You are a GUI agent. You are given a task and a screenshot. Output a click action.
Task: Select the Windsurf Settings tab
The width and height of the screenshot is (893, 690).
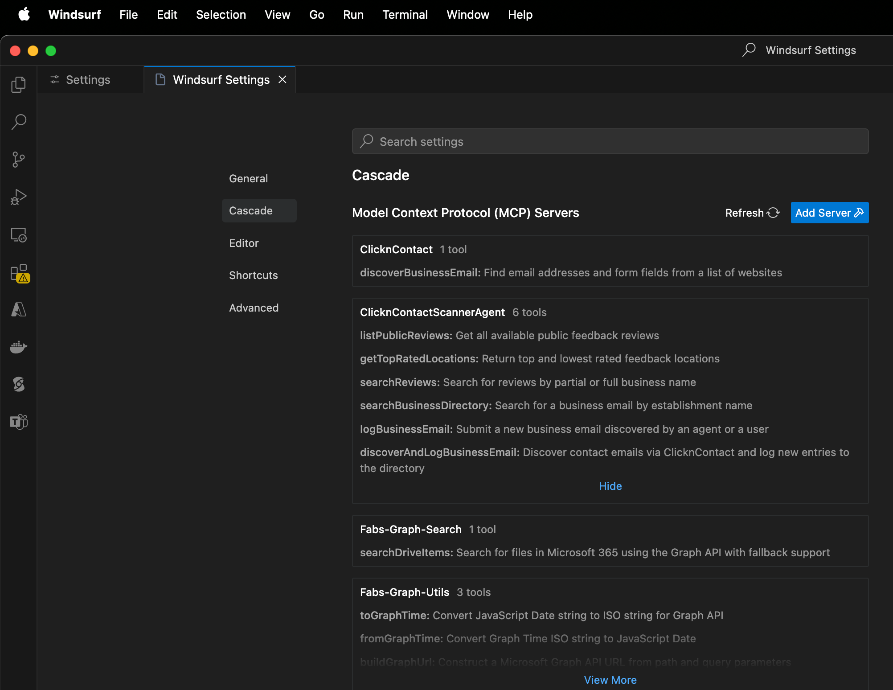pos(221,80)
